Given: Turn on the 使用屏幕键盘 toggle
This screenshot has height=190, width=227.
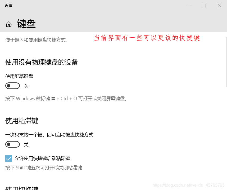Looking at the screenshot, I should (x=13, y=86).
